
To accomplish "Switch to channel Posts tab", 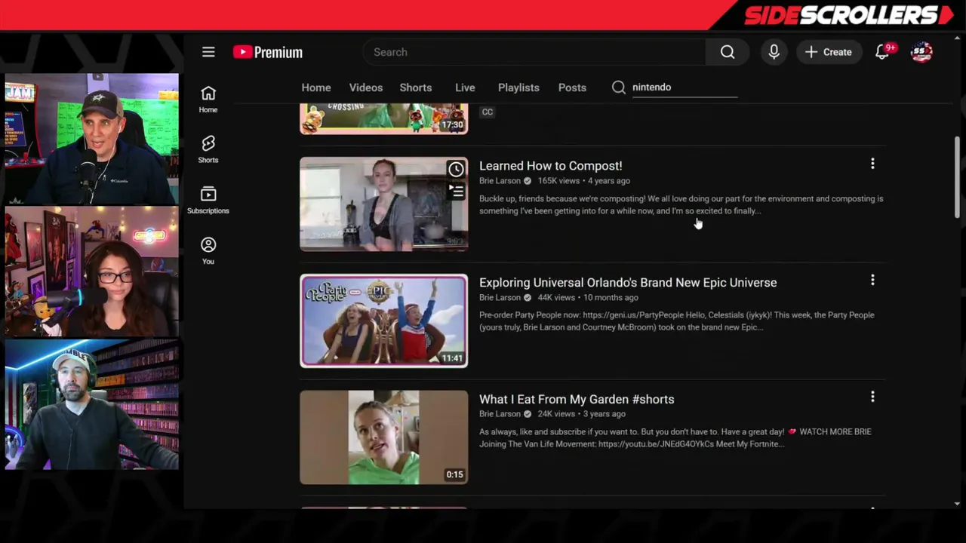I will [x=572, y=87].
